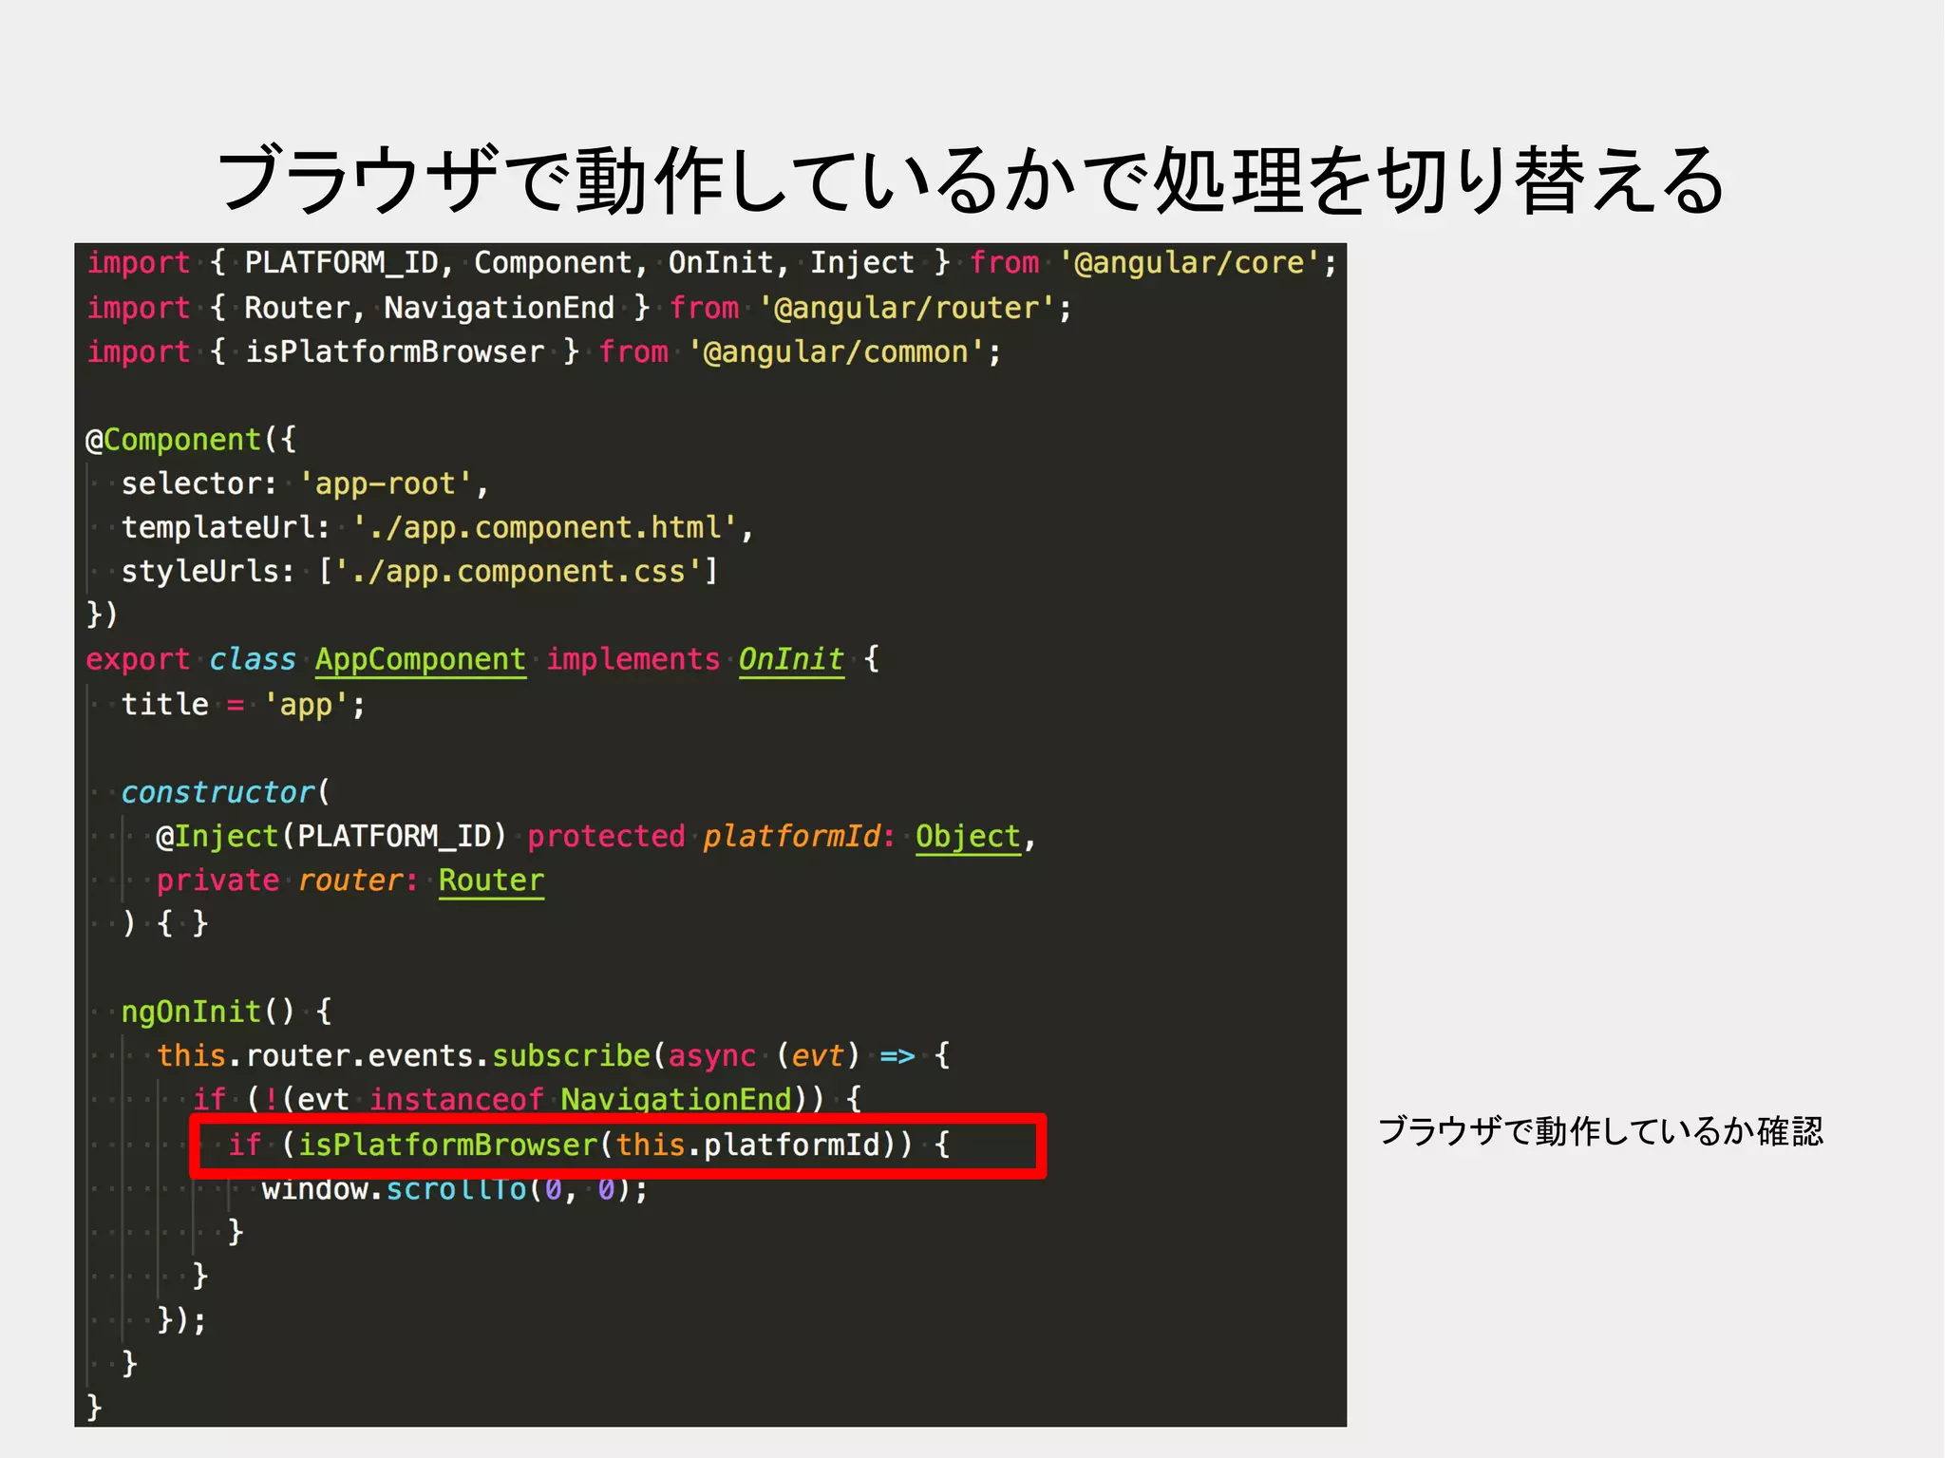Click the selector: 'app-root' line

point(305,484)
